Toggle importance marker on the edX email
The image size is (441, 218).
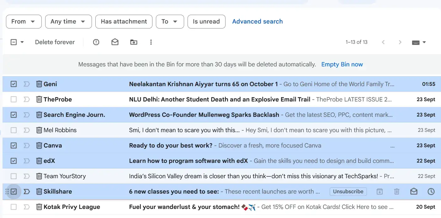coord(27,161)
